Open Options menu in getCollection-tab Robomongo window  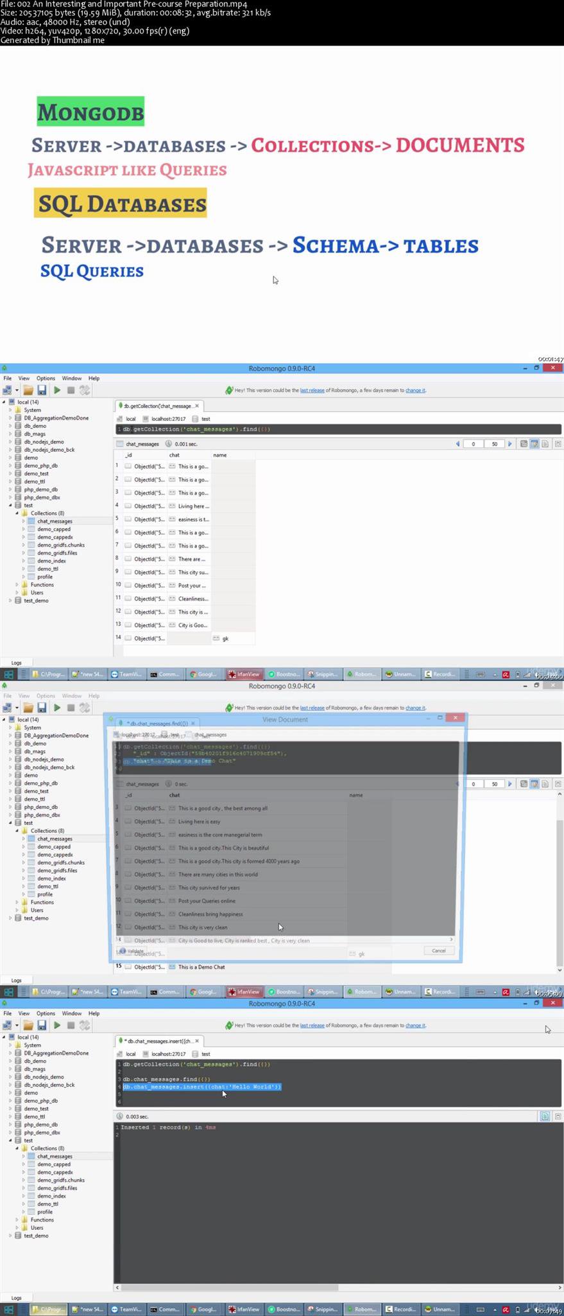[x=46, y=378]
